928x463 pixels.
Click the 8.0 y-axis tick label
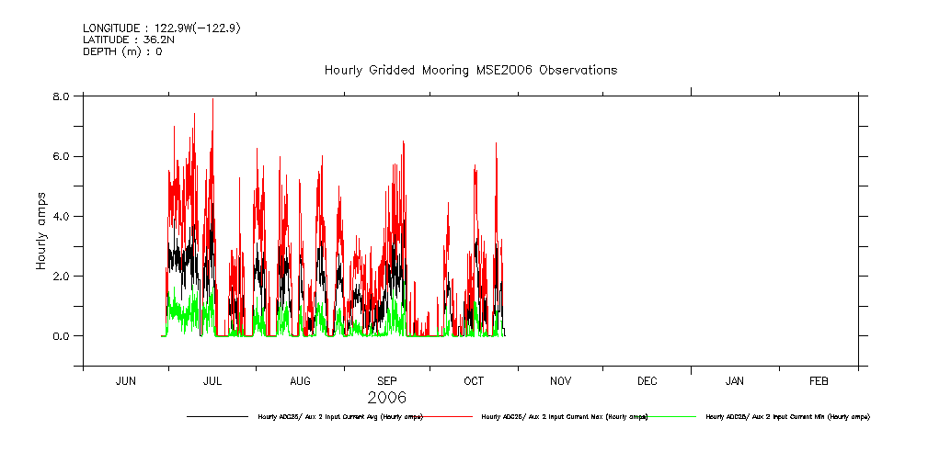(62, 96)
